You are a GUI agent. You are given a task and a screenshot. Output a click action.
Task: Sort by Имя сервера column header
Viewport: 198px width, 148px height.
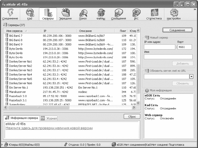point(22,31)
